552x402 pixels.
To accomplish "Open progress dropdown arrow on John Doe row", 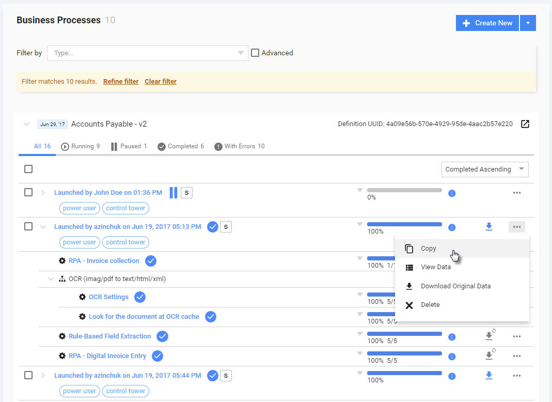I will (x=360, y=190).
